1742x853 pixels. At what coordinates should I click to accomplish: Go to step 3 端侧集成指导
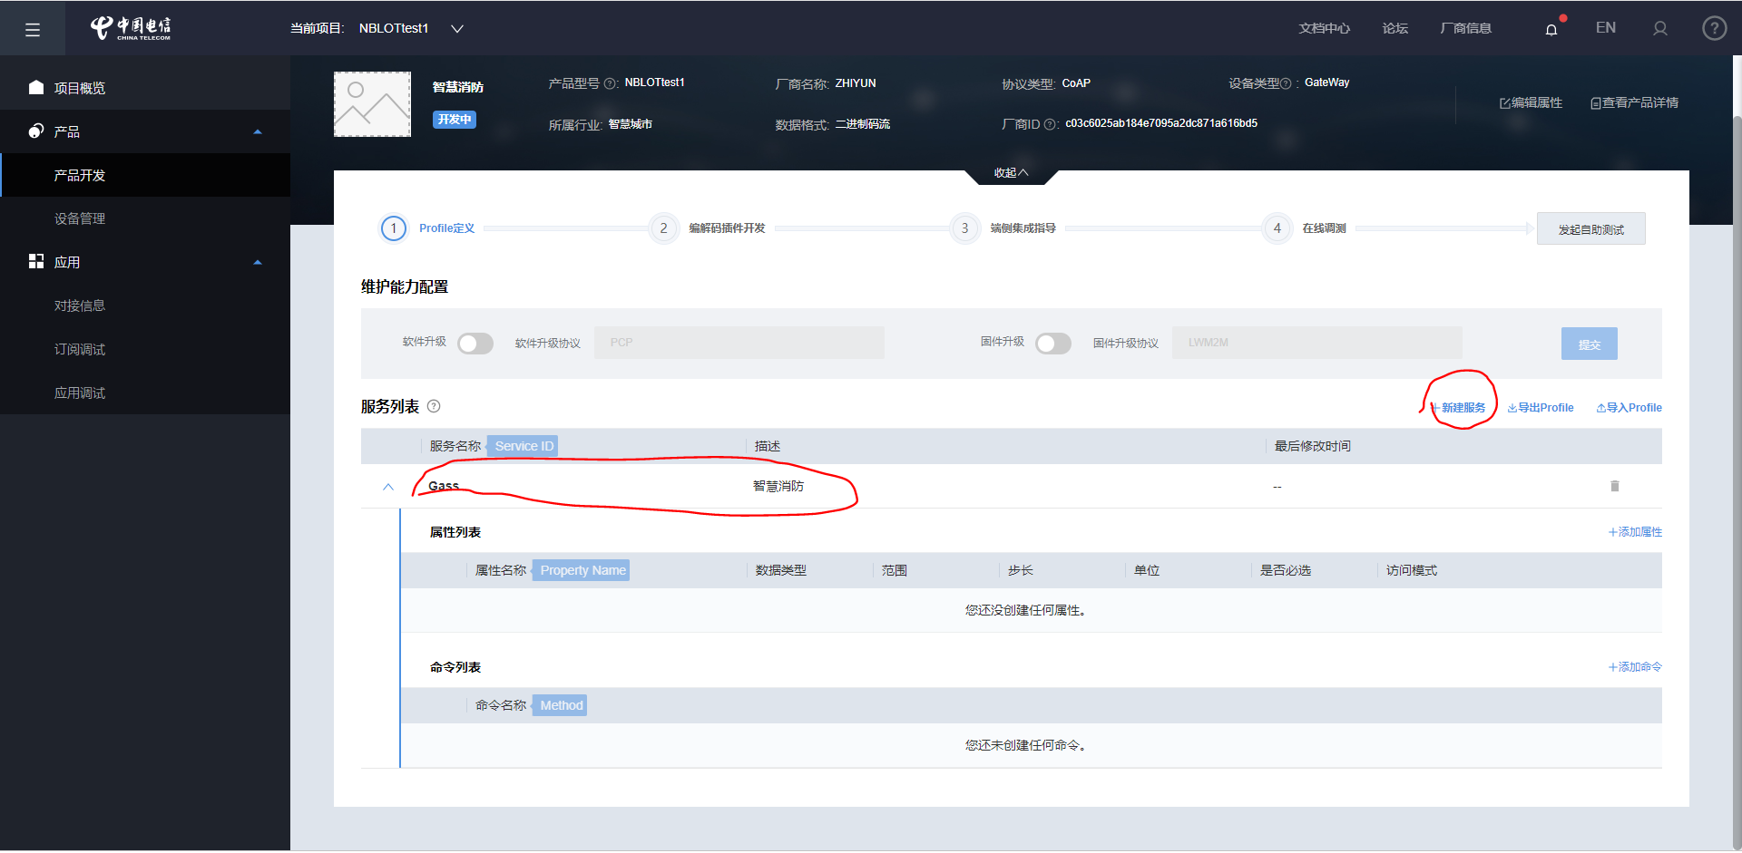[1003, 228]
